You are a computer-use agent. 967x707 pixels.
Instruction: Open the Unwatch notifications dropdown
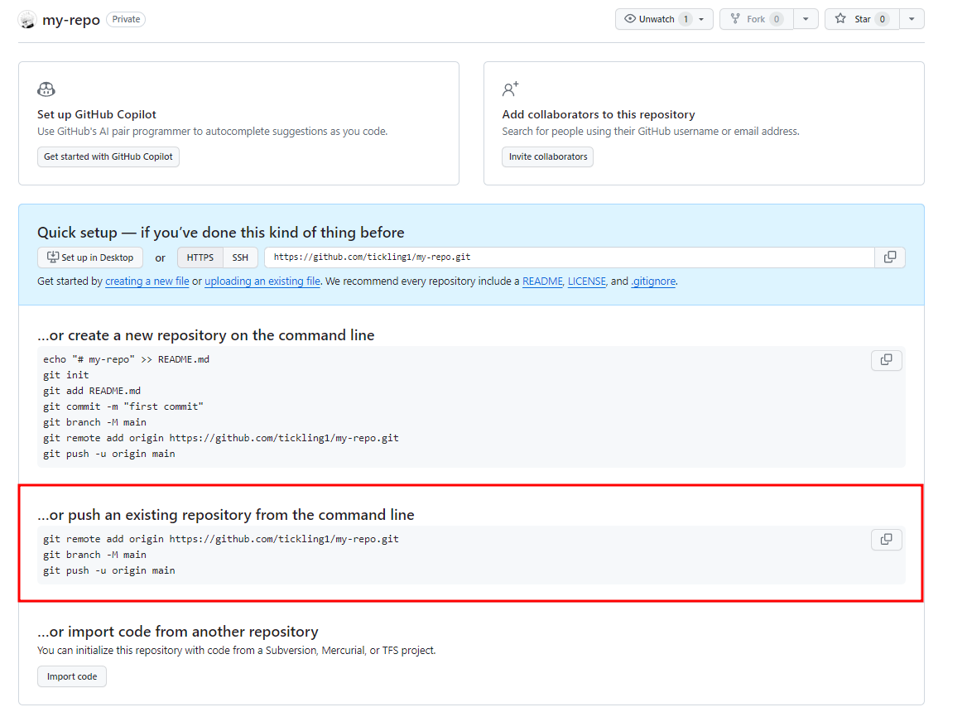point(664,19)
